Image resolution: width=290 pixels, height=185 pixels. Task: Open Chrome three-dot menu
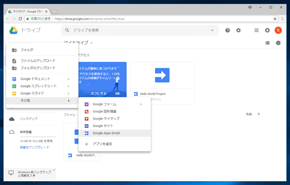coord(282,19)
